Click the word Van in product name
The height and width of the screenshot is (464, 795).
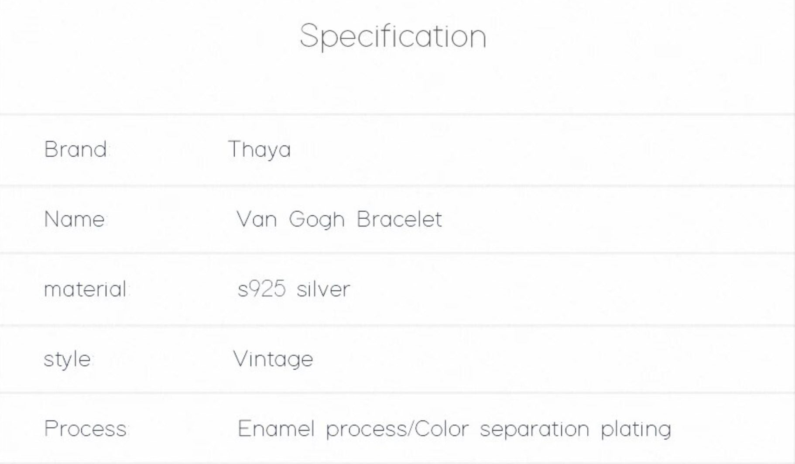click(257, 219)
